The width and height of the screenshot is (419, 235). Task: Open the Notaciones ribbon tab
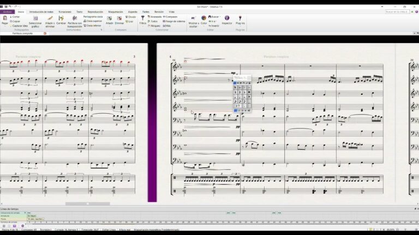65,12
